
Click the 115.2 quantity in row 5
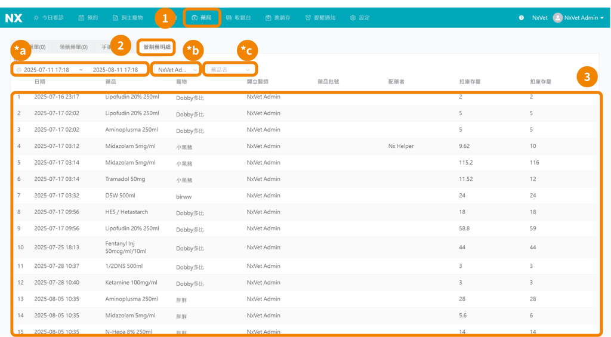click(465, 162)
